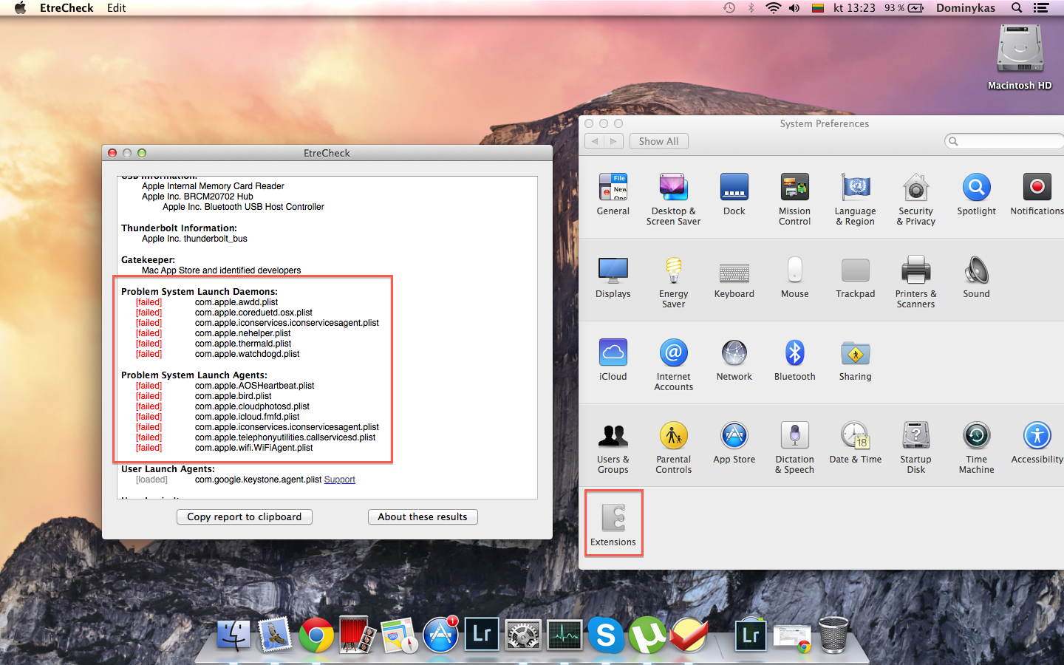Open Macintosh HD desktop icon
The width and height of the screenshot is (1064, 665).
(1020, 58)
